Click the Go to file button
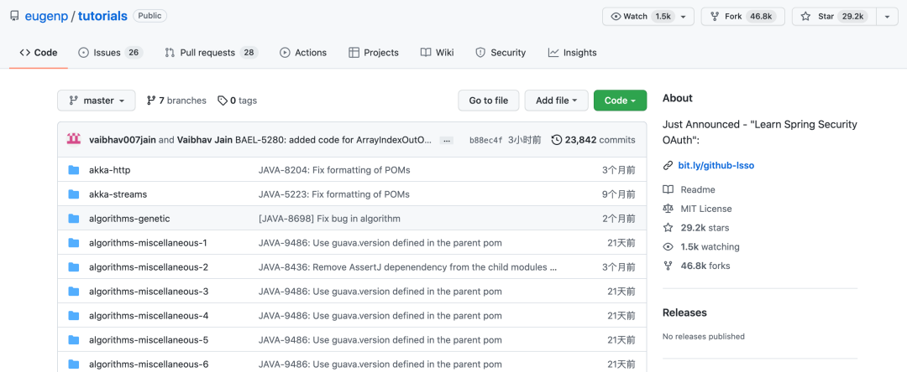907x372 pixels. (488, 101)
